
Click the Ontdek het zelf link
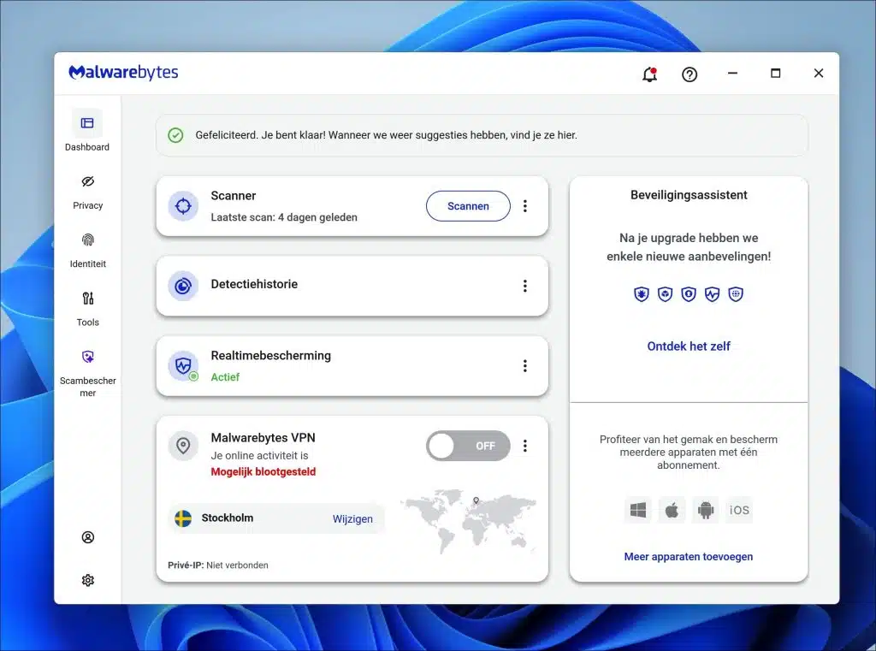click(x=689, y=346)
